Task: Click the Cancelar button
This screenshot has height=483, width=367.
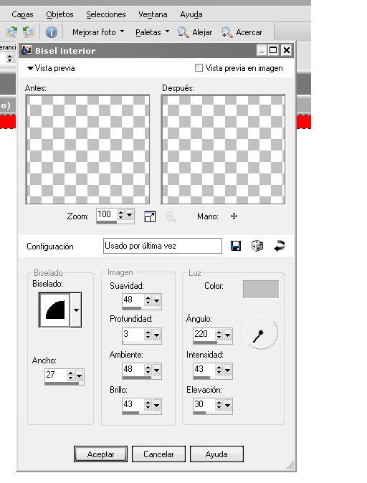Action: [158, 454]
